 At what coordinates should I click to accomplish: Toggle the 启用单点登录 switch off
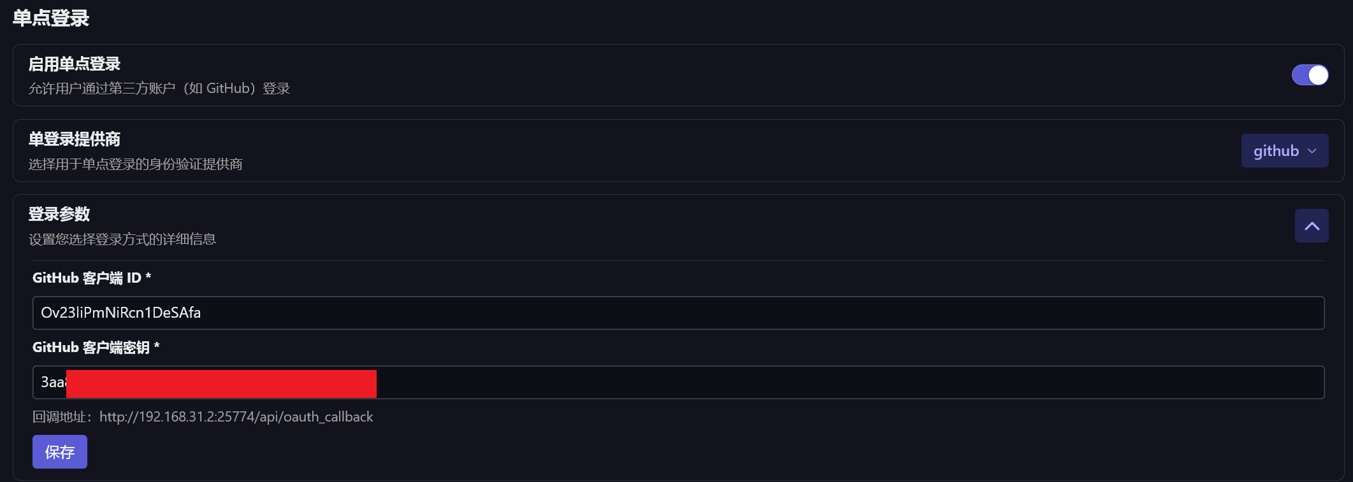[x=1310, y=75]
